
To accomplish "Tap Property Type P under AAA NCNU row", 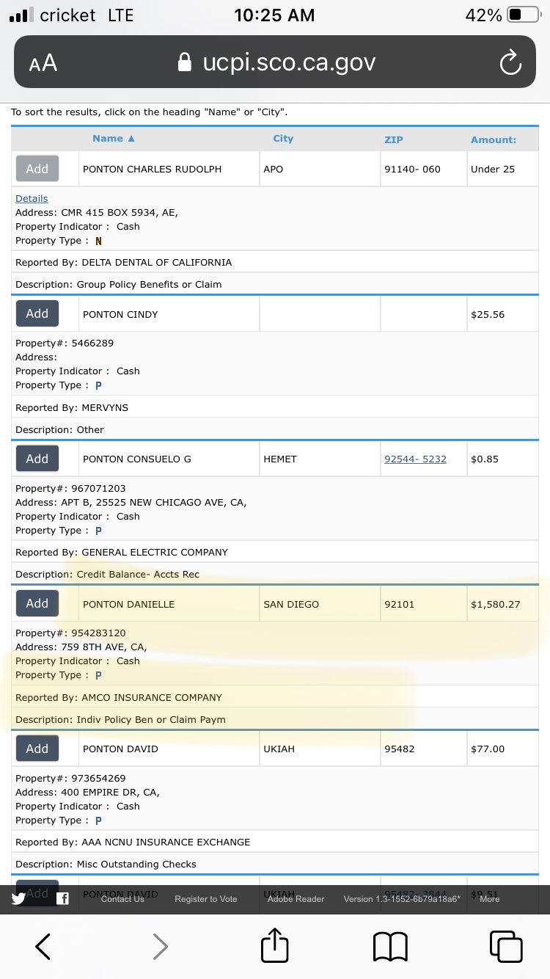I will [x=98, y=820].
